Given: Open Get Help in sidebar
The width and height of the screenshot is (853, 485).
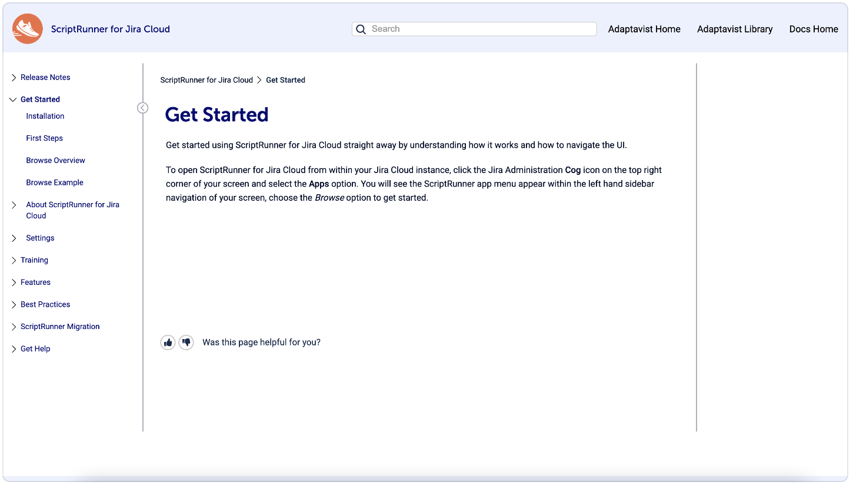Looking at the screenshot, I should (35, 349).
